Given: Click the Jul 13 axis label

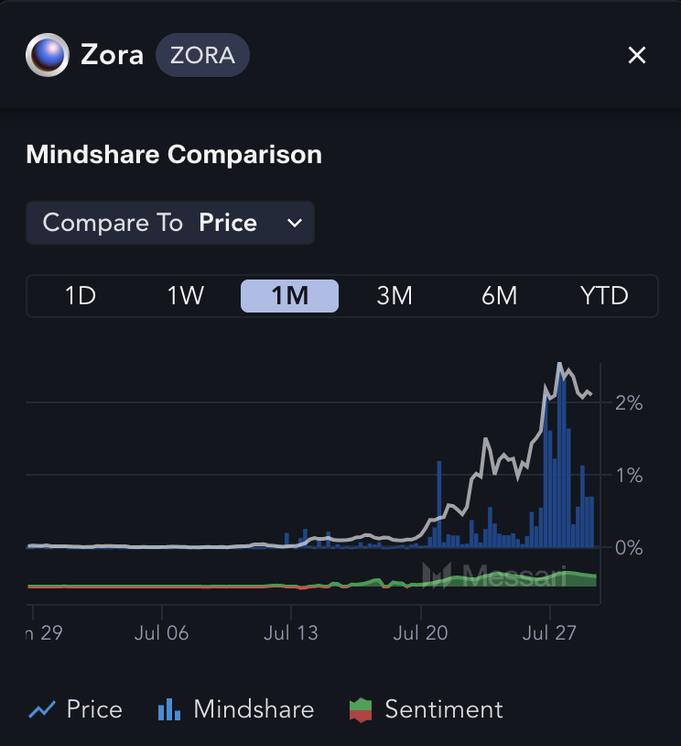Looking at the screenshot, I should [x=291, y=633].
